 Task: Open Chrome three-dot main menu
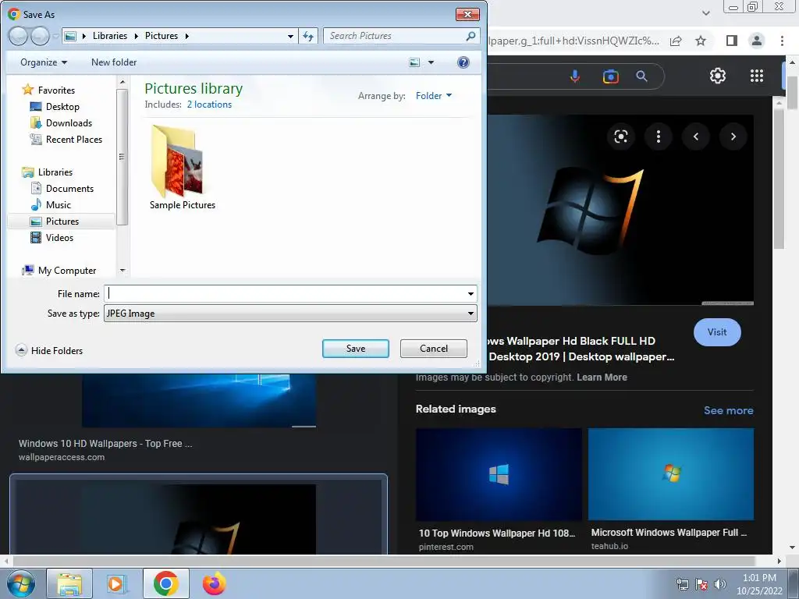[782, 41]
